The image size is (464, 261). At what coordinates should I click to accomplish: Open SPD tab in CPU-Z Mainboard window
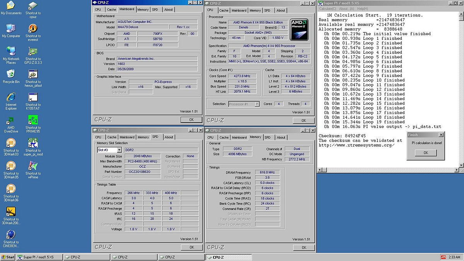155,10
